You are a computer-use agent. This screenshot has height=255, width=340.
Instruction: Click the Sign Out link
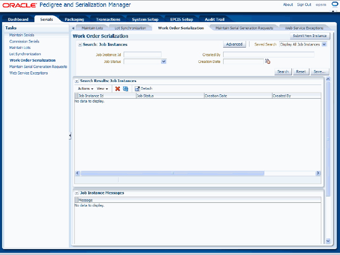click(304, 5)
